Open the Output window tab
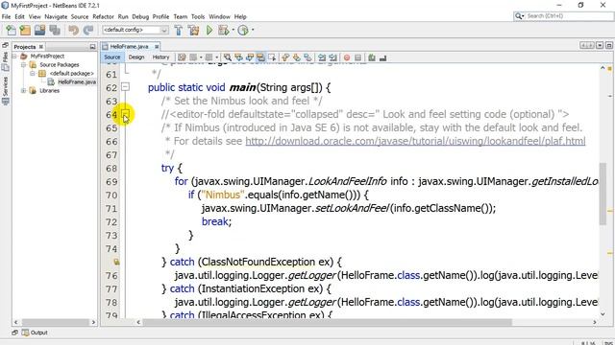 [x=35, y=333]
